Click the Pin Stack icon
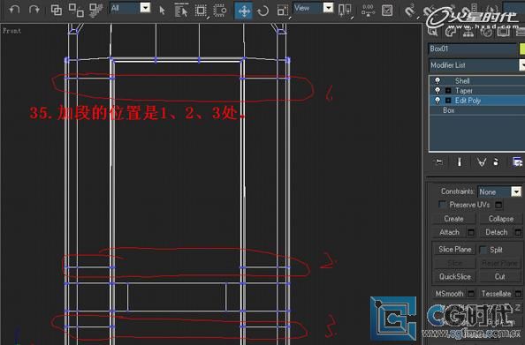This screenshot has width=525, height=345. [x=437, y=162]
